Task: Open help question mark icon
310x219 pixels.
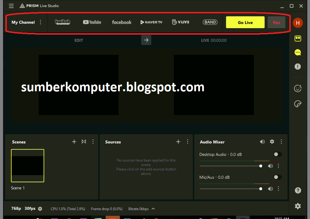Action: tap(298, 190)
